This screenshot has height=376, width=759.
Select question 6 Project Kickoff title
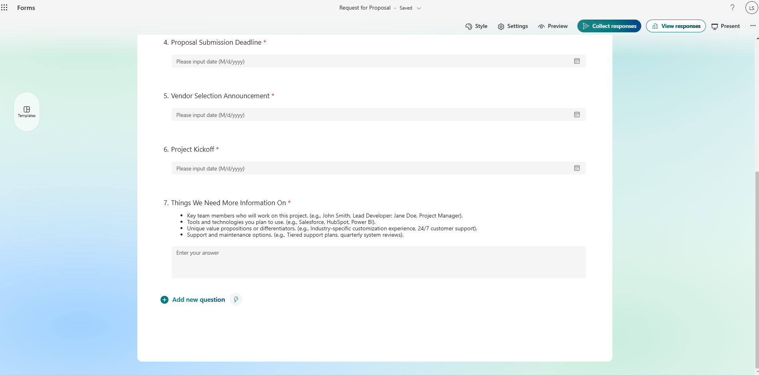(x=192, y=149)
